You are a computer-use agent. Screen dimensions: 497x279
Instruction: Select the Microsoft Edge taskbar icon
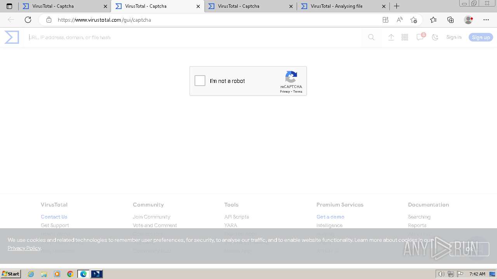[83, 274]
